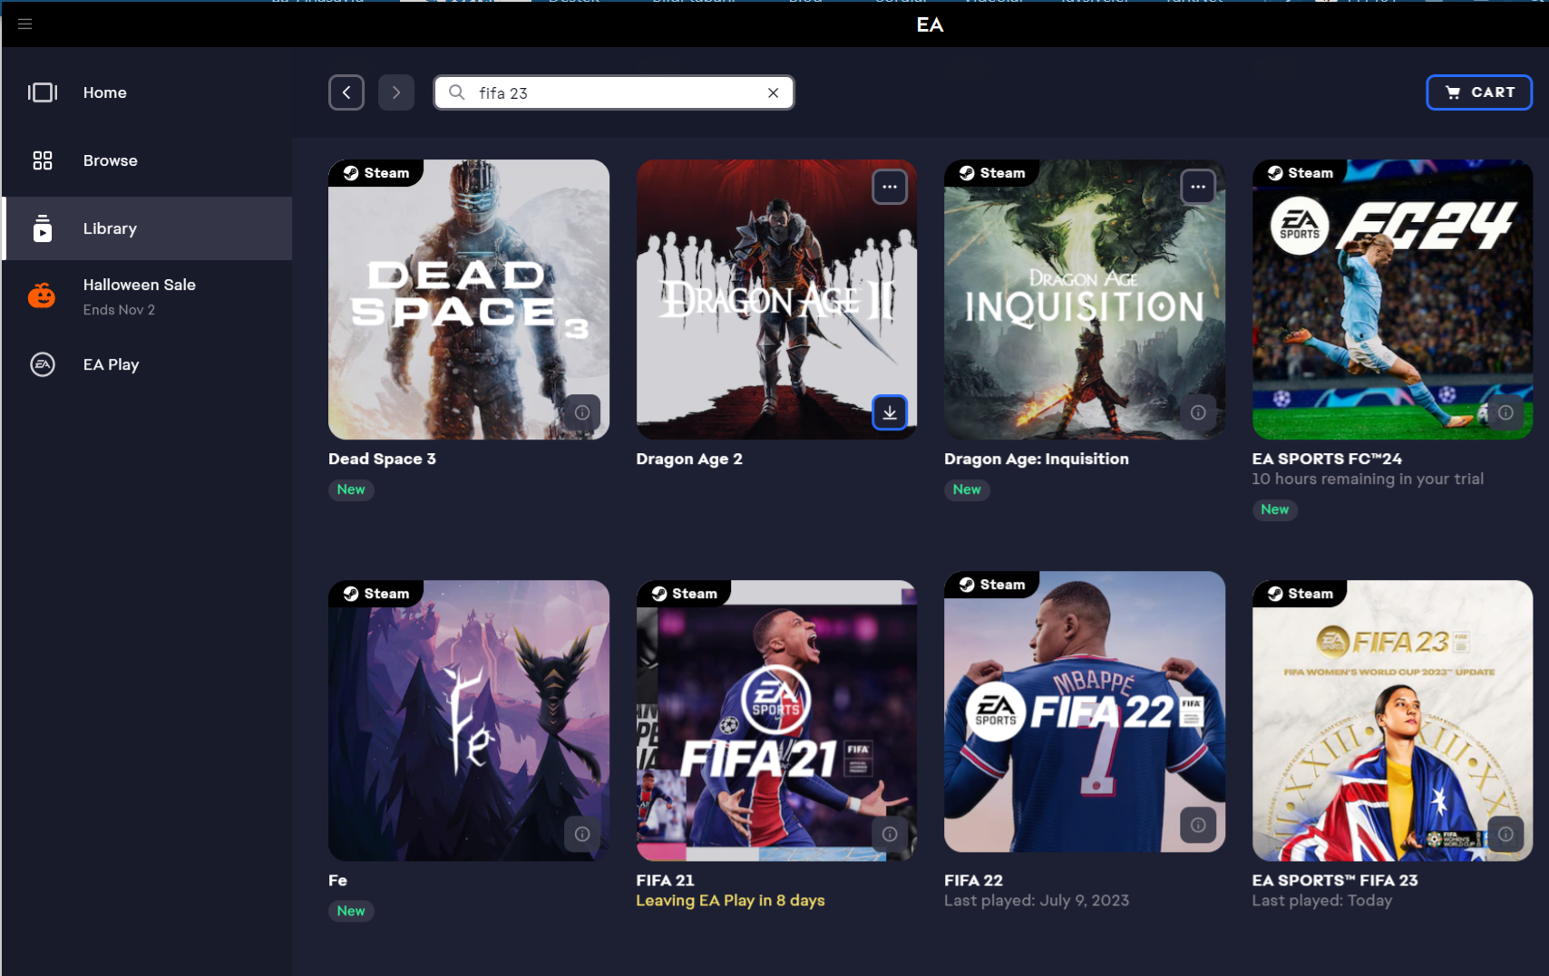
Task: Show info for FIFA 22
Action: point(1198,825)
